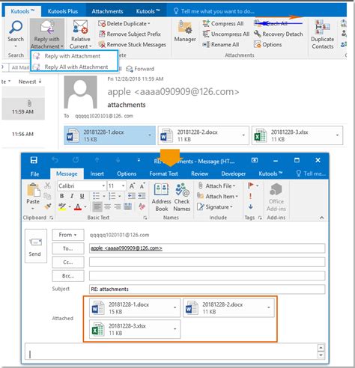Toggle the High Importance exclamation mark
355x368 pixels.
point(250,196)
